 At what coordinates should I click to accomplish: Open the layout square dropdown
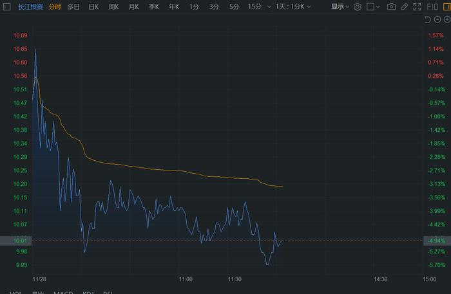tap(374, 6)
